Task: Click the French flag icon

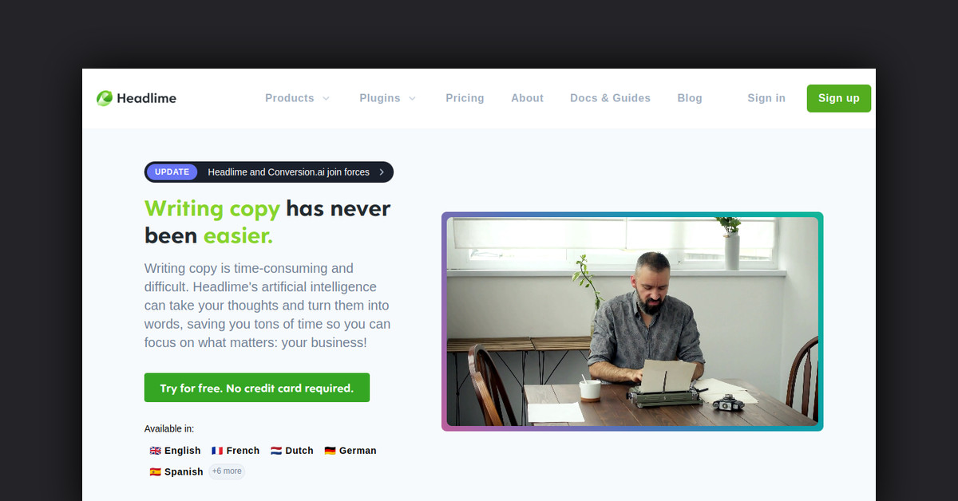Action: [217, 451]
